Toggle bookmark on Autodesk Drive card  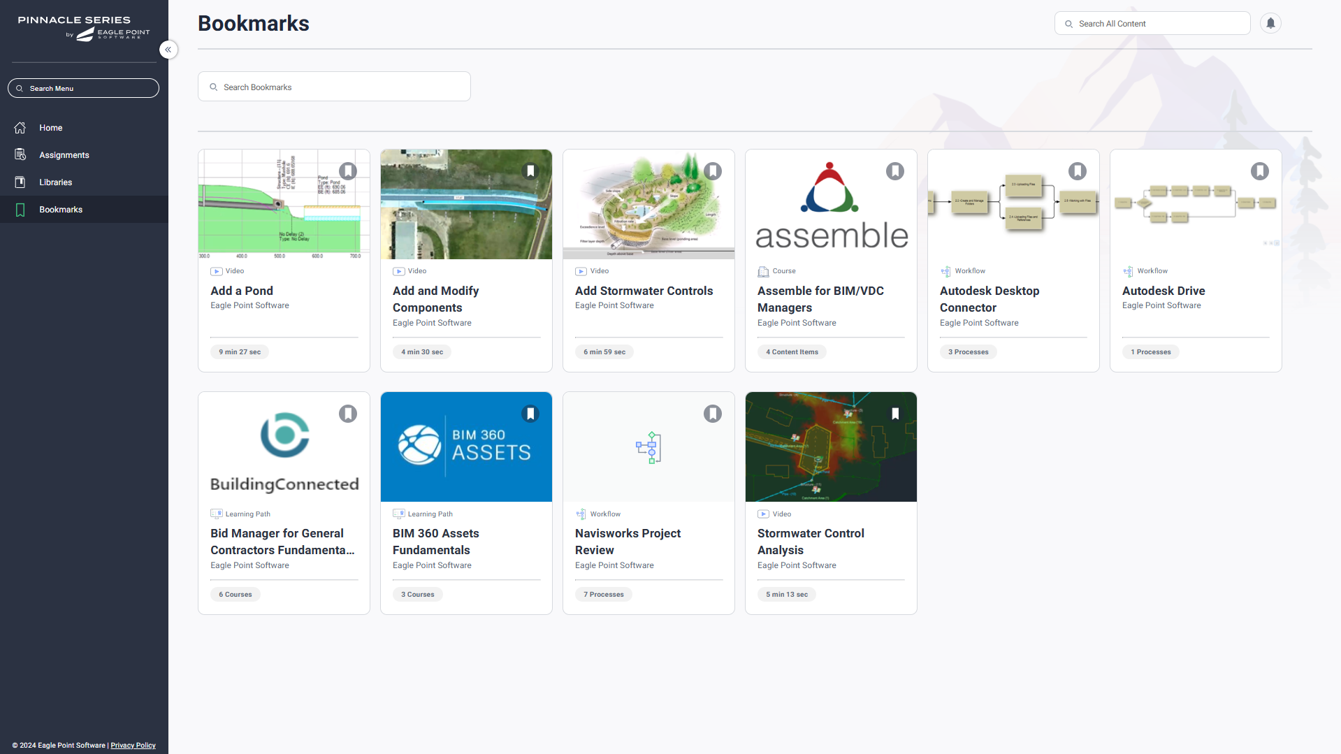1260,171
